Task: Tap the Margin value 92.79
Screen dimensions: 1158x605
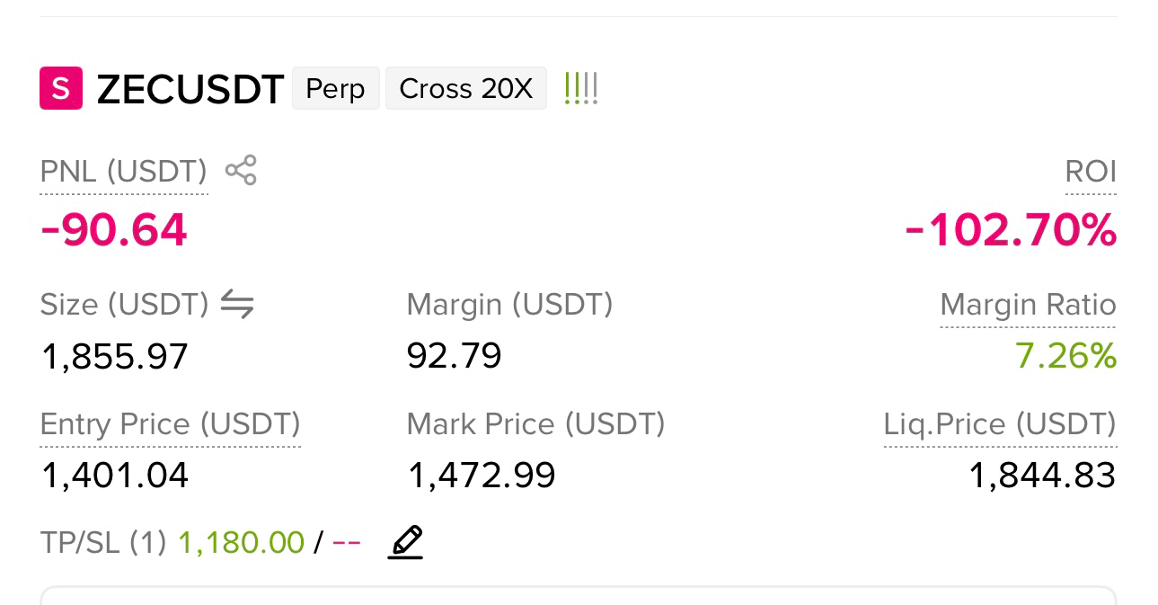Action: click(x=454, y=356)
